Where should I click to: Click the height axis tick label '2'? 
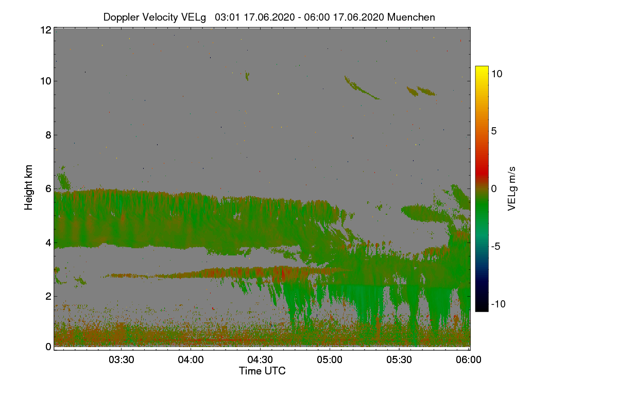(x=48, y=296)
